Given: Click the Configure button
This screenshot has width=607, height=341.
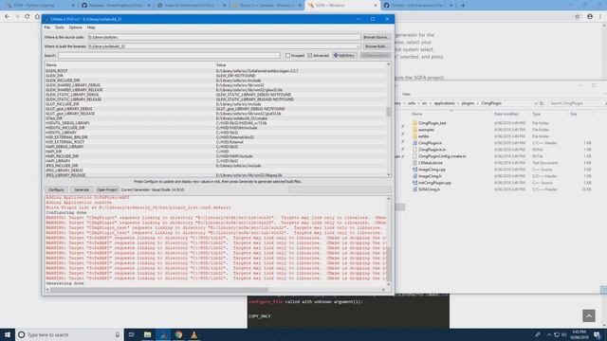Looking at the screenshot, I should click(56, 189).
